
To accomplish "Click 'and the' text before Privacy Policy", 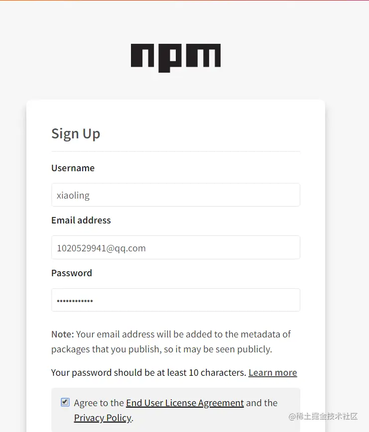I will pos(261,403).
